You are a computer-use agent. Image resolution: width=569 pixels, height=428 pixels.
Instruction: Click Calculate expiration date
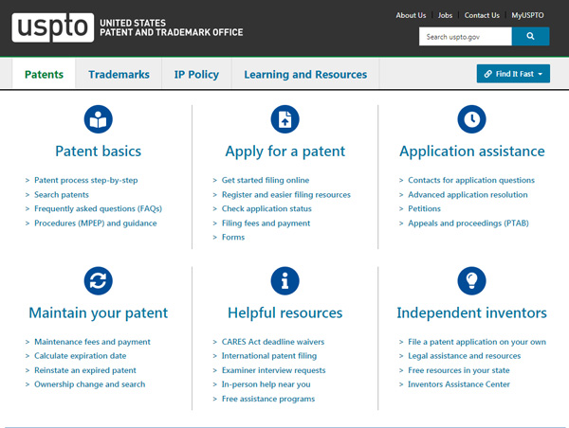[x=81, y=356]
